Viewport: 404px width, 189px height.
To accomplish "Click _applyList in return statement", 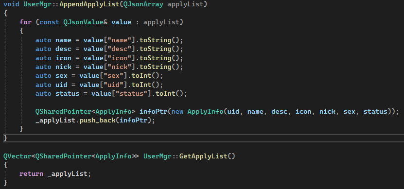I will (x=68, y=174).
